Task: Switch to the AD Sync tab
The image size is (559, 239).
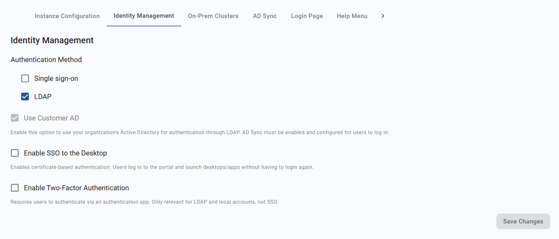Action: point(265,16)
